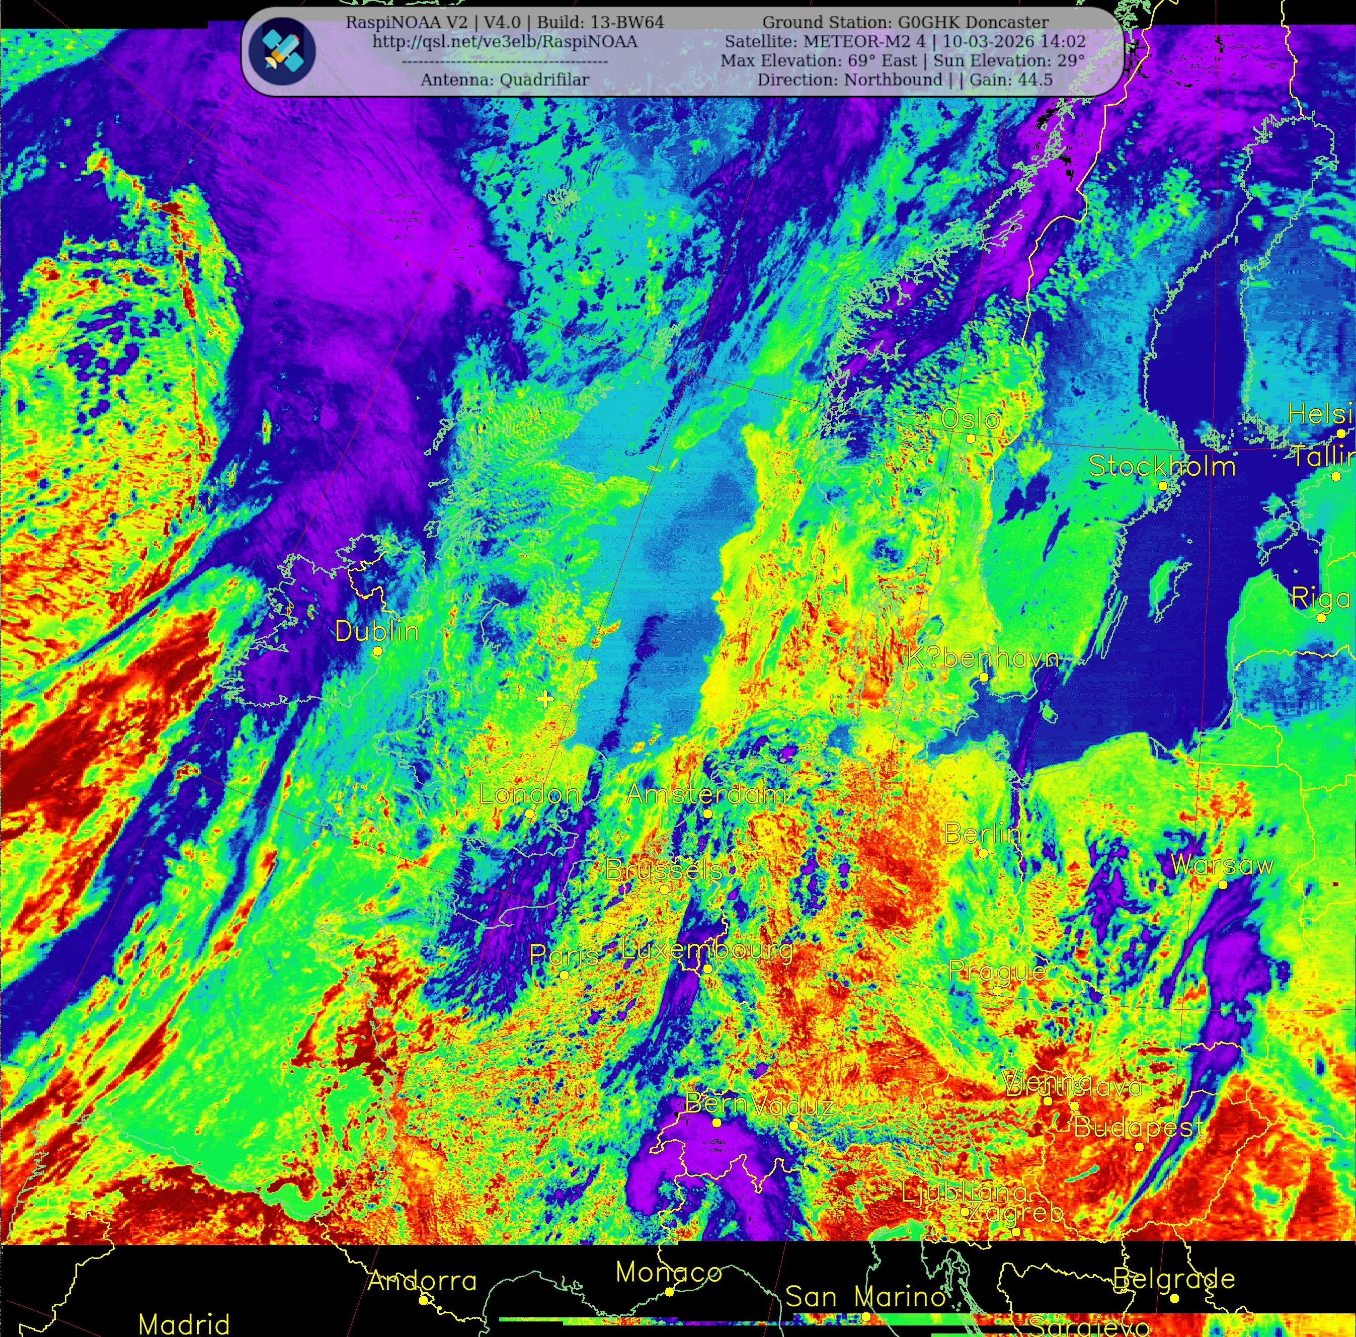Click the RaspiNOAA satellite logo icon
Image resolution: width=1356 pixels, height=1337 pixels.
282,51
